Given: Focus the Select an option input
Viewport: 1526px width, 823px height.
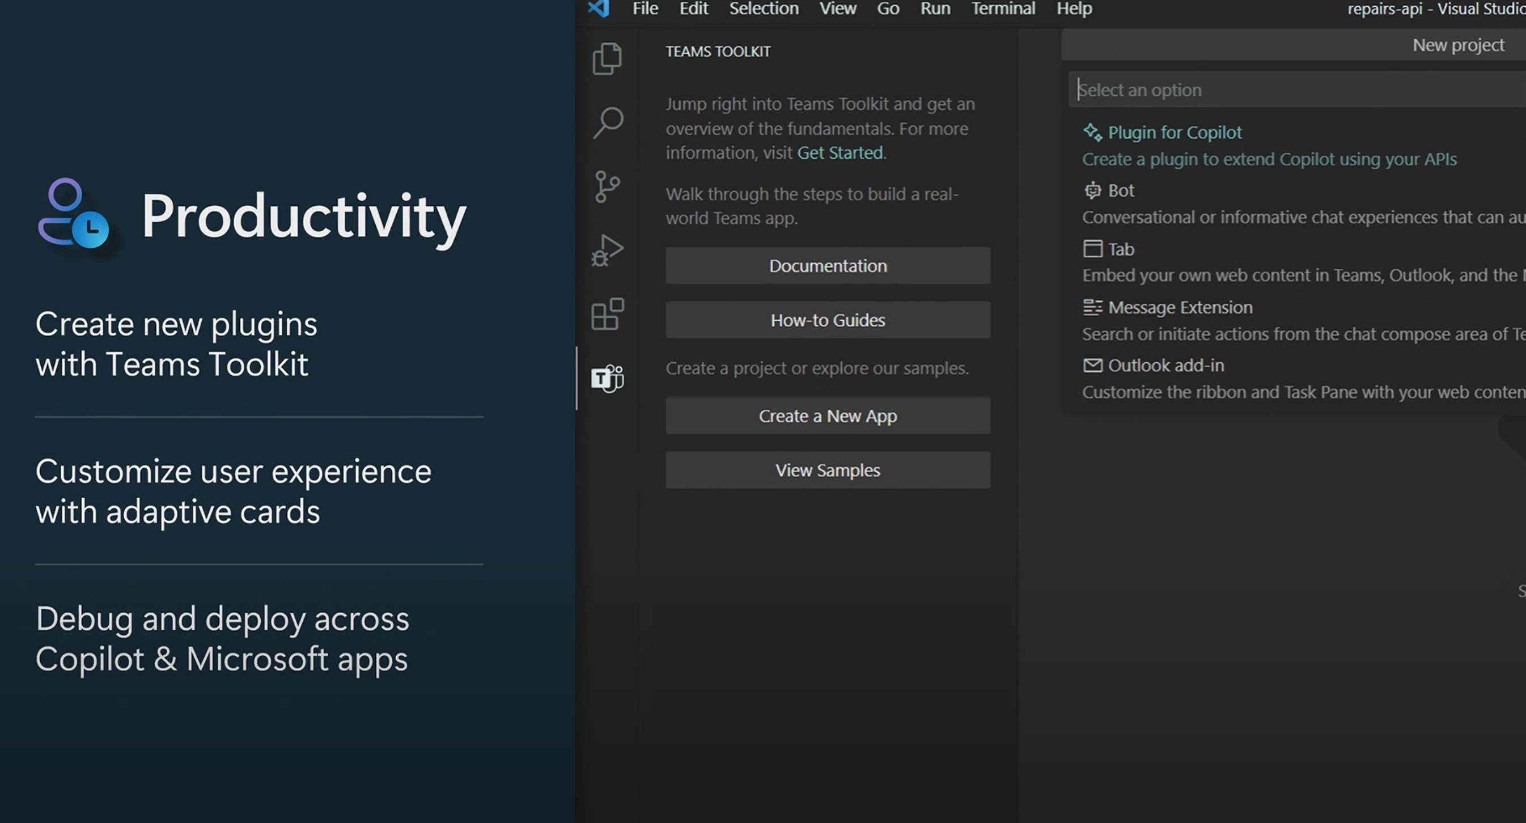Looking at the screenshot, I should [x=1298, y=90].
